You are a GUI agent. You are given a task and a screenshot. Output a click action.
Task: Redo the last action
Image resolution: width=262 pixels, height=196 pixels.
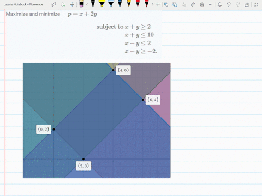point(237,4)
